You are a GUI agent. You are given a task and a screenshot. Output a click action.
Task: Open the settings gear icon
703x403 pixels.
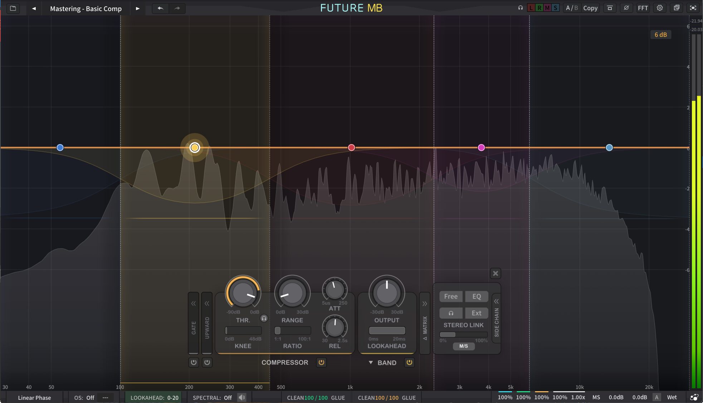660,8
